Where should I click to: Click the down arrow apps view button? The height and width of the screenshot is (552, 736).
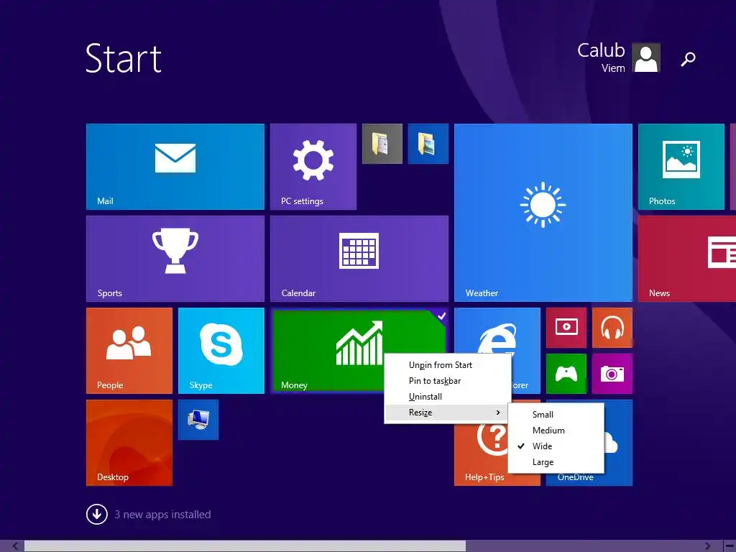click(97, 515)
